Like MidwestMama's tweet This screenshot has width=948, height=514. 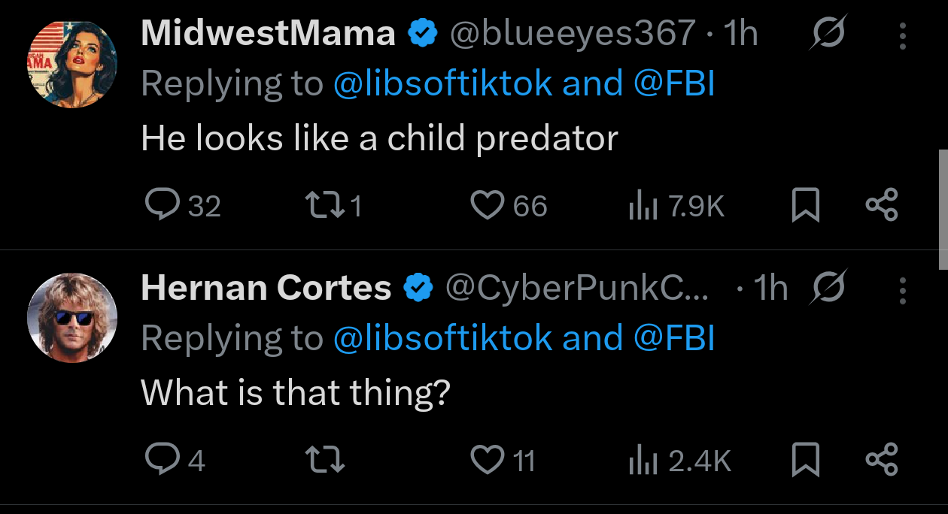(486, 205)
